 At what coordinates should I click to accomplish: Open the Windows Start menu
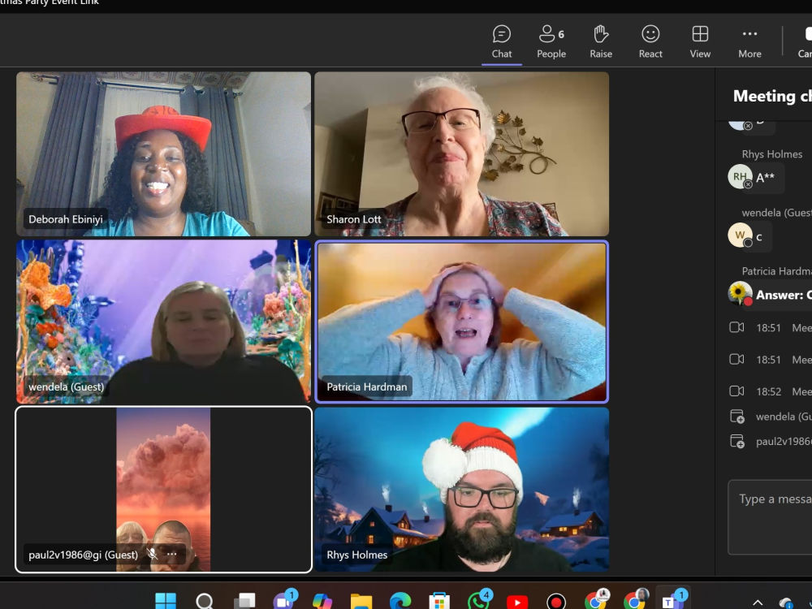click(166, 601)
